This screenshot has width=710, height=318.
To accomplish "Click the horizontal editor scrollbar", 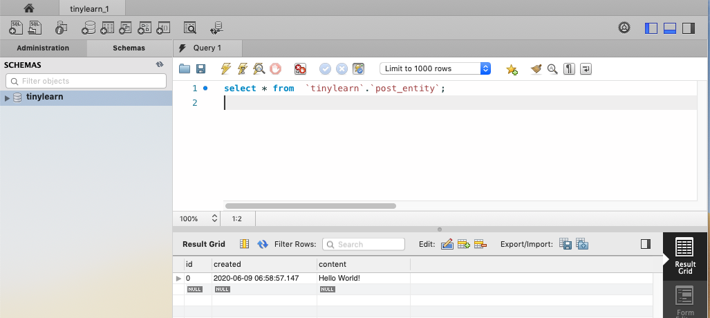I will pyautogui.click(x=310, y=205).
